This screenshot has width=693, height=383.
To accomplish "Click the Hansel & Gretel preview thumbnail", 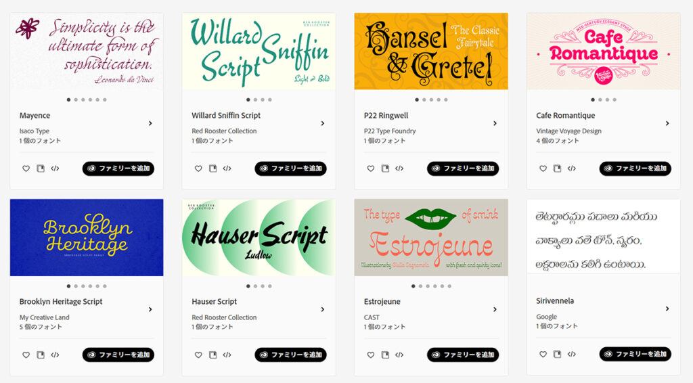I will click(x=431, y=51).
